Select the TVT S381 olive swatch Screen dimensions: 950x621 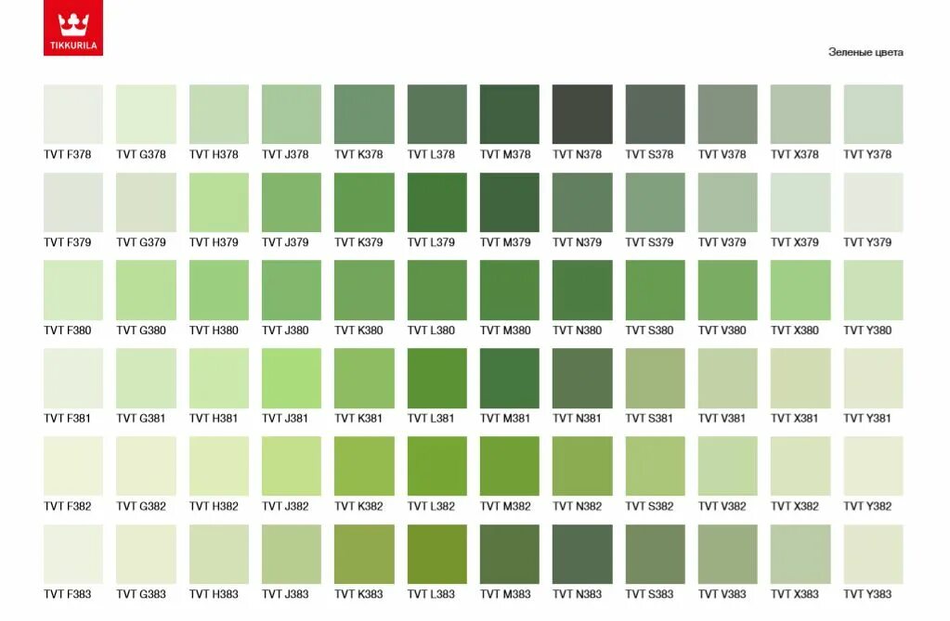click(x=655, y=378)
